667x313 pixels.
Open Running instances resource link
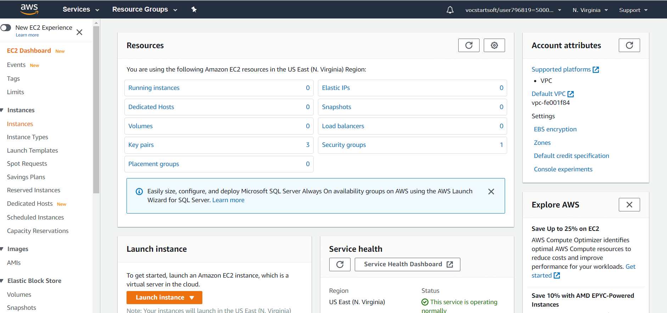154,88
